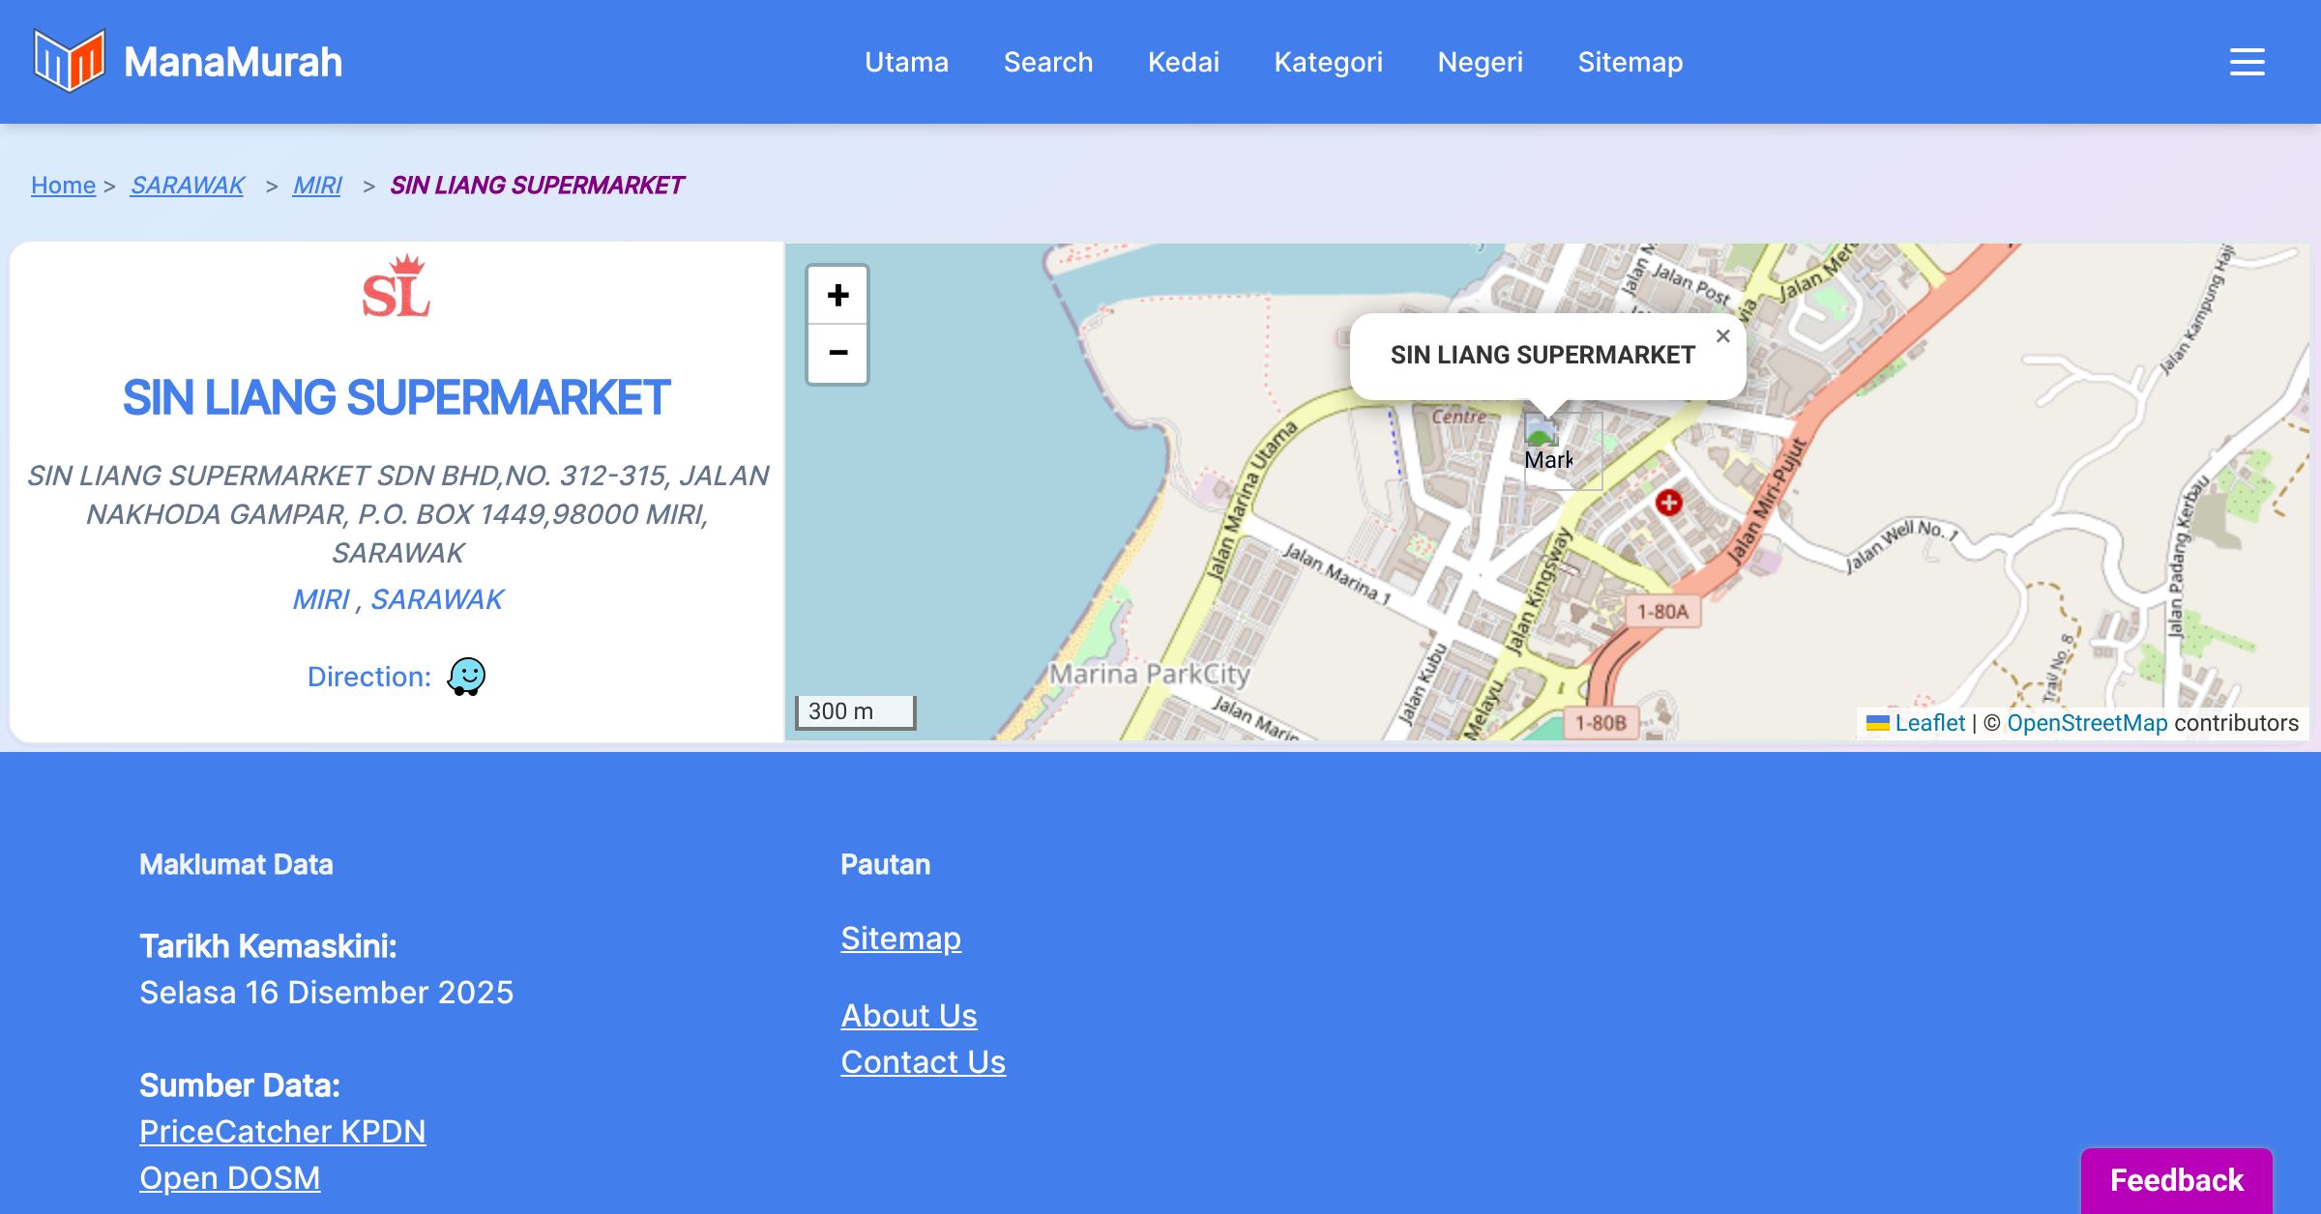Click the Waze direction icon

pyautogui.click(x=466, y=677)
